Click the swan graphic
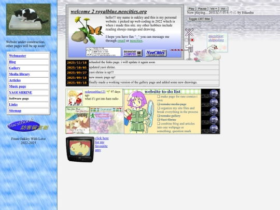Viewport: 280px width, 210px height. [207, 54]
